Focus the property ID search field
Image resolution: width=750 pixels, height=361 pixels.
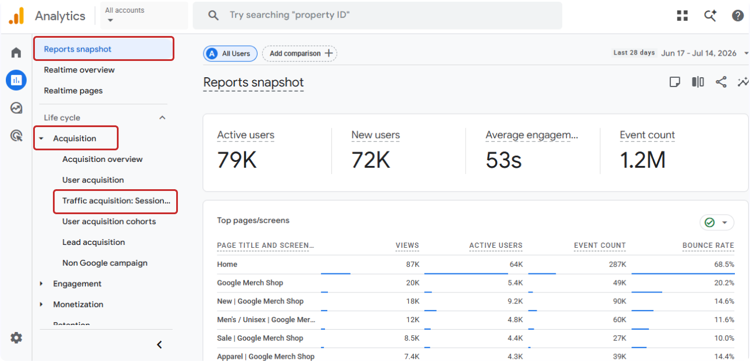(377, 16)
